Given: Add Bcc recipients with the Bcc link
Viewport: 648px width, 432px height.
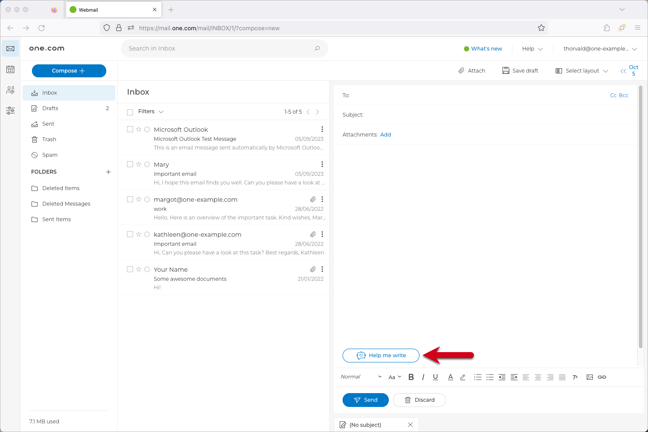Looking at the screenshot, I should coord(624,95).
